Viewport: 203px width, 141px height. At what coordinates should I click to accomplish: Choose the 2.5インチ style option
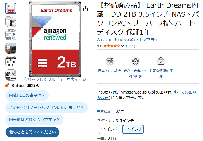pos(109,129)
